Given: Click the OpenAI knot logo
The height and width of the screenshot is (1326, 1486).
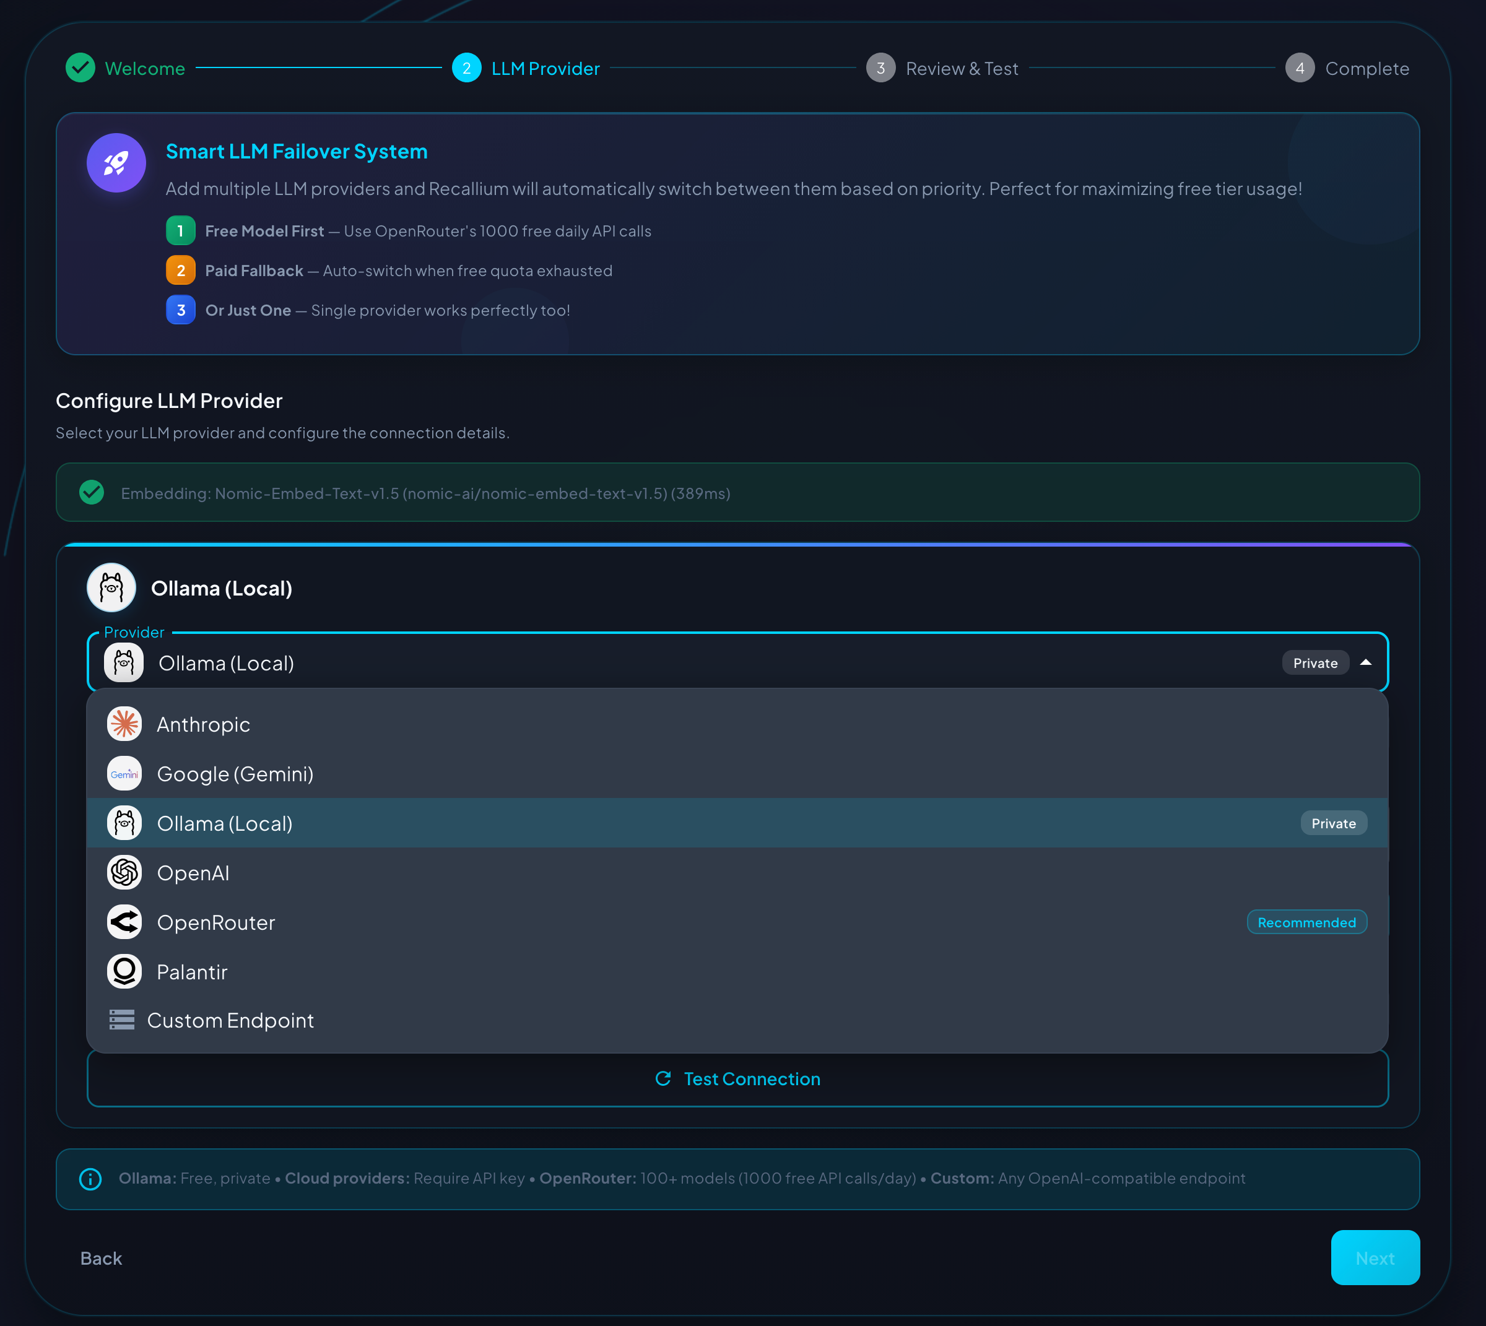Looking at the screenshot, I should tap(124, 872).
